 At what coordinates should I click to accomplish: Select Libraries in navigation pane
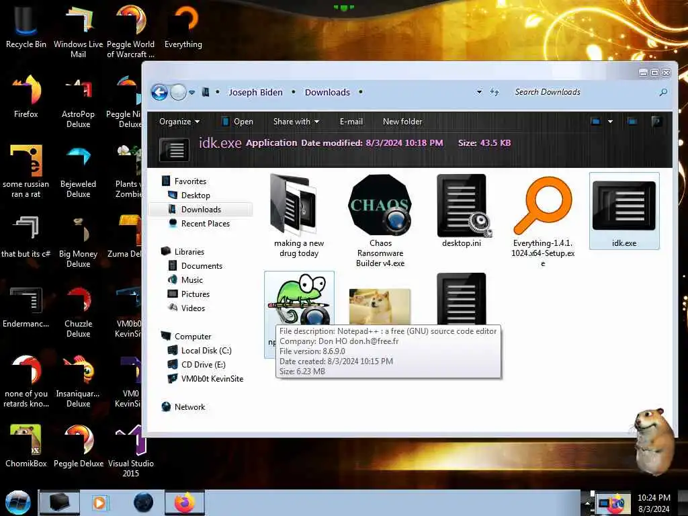[183, 252]
